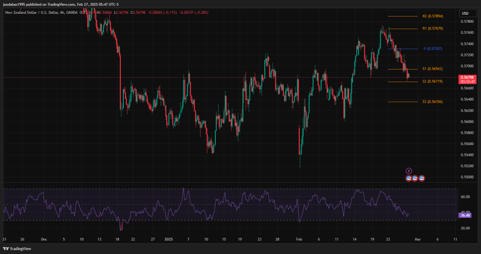The image size is (481, 254).
Task: Click the Feb label on the time axis
Action: pyautogui.click(x=299, y=239)
